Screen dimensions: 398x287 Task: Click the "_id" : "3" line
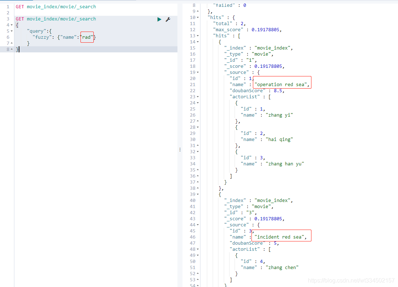[x=240, y=212]
